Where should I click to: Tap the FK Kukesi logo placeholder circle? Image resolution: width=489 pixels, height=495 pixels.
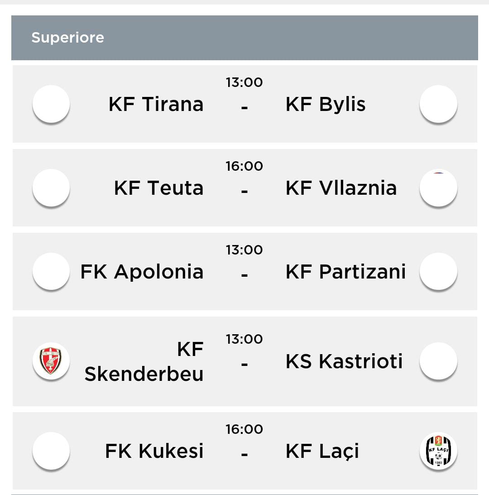click(51, 451)
